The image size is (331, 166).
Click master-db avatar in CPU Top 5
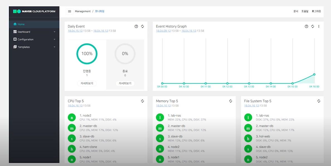point(72,128)
